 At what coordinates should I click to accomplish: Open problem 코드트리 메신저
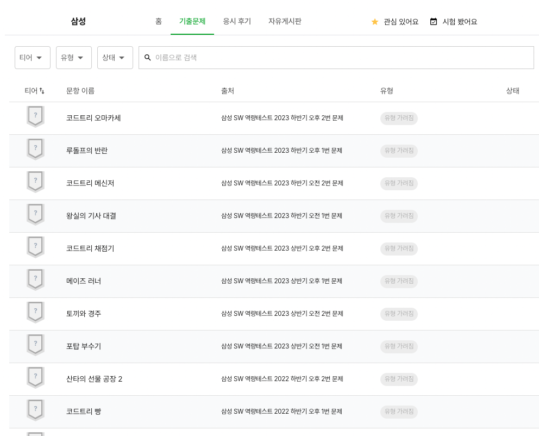(x=90, y=183)
